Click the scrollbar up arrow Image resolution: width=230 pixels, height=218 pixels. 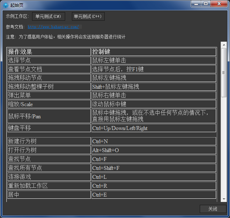pyautogui.click(x=224, y=45)
